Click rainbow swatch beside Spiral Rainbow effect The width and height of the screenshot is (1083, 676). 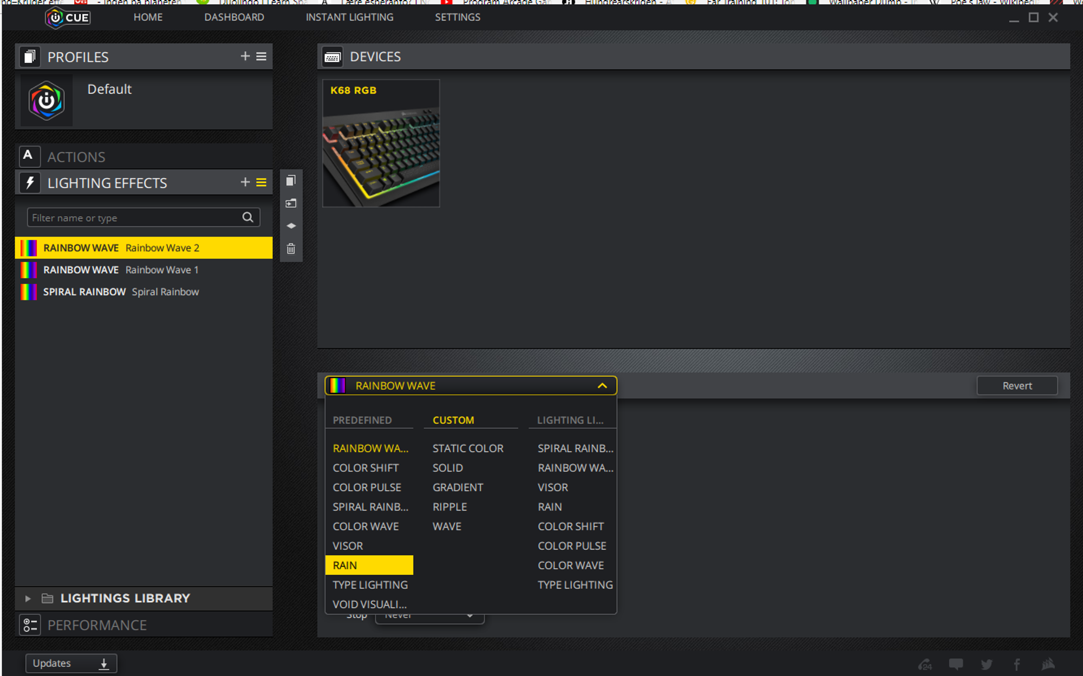tap(28, 292)
